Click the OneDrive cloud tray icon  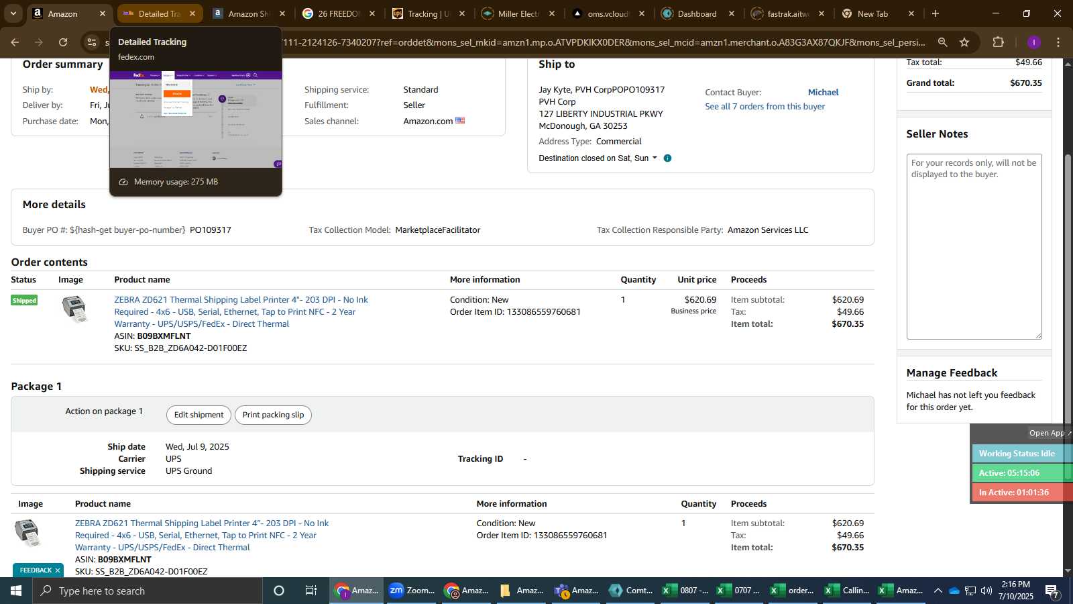(954, 591)
